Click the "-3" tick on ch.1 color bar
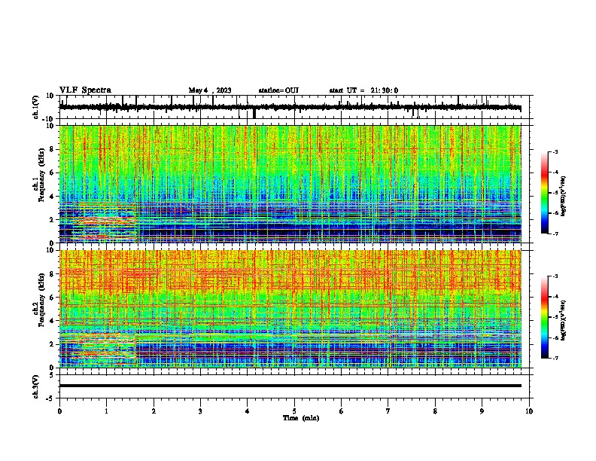The height and width of the screenshot is (461, 596). (555, 151)
